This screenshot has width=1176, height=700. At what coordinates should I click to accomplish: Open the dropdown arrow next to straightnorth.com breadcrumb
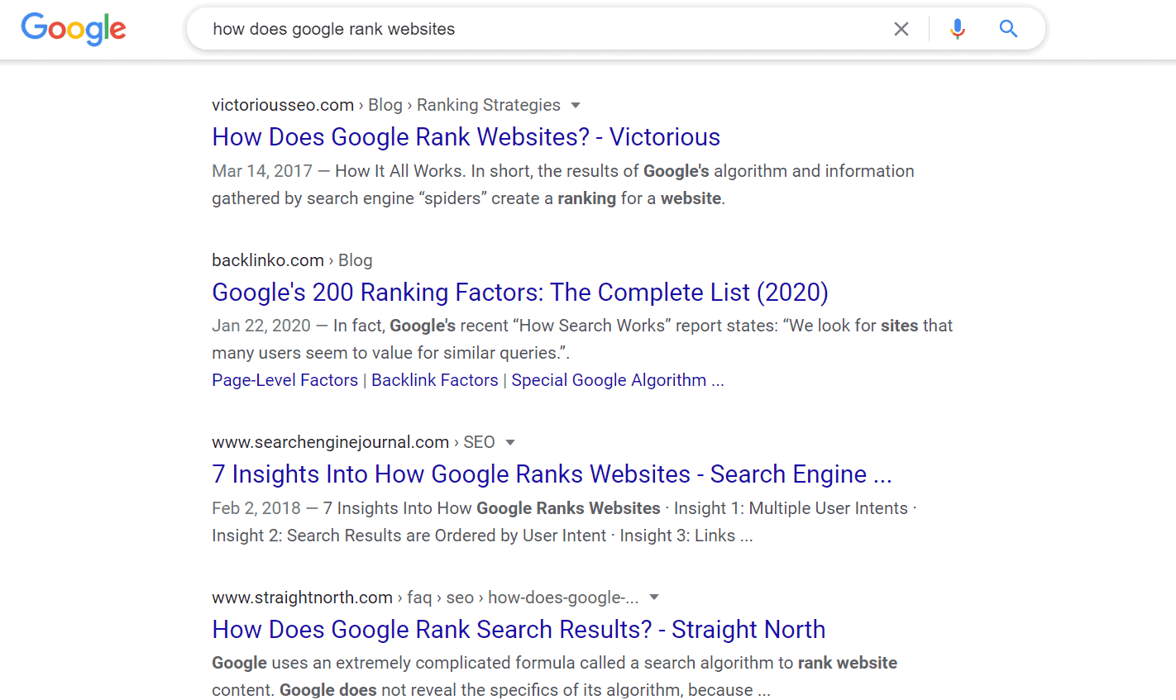(654, 598)
